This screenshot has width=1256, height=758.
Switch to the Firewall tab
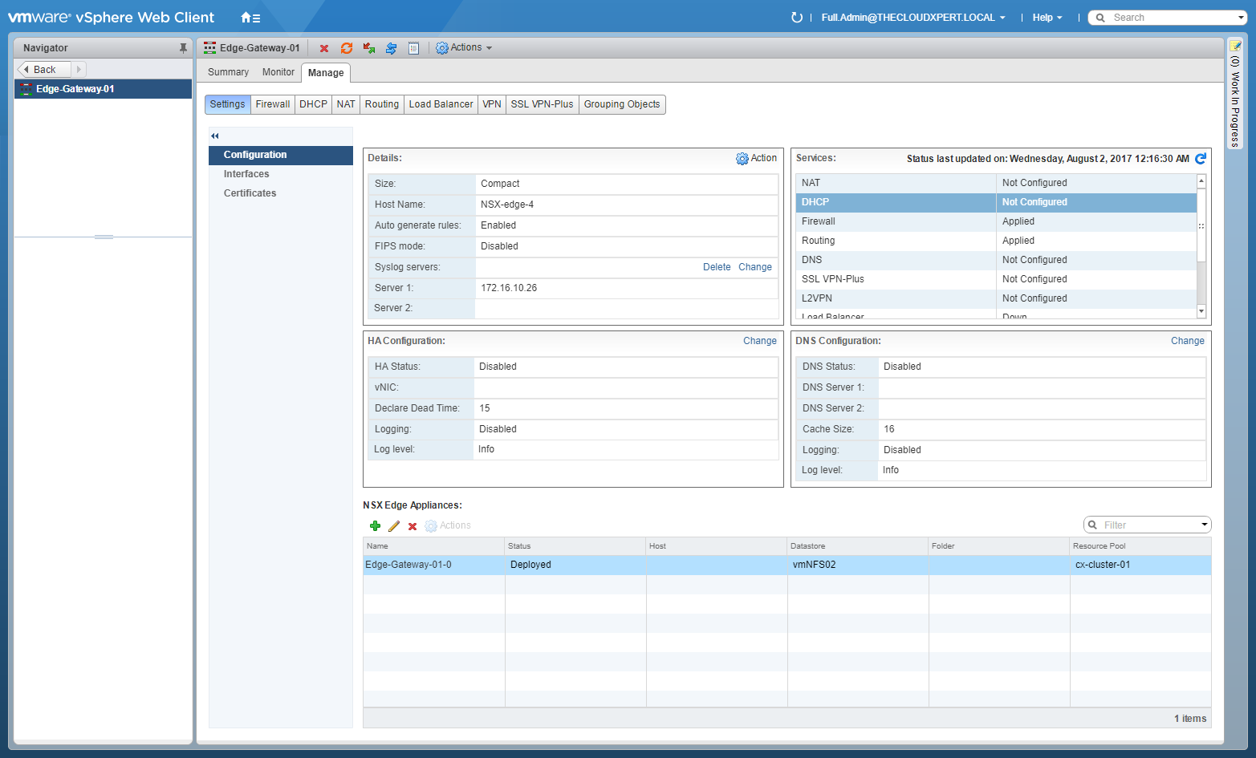(x=273, y=104)
